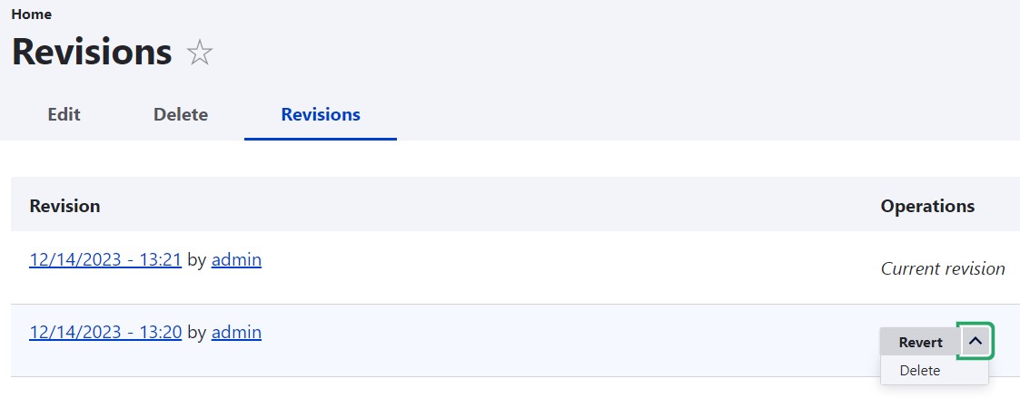Image resolution: width=1020 pixels, height=398 pixels.
Task: Collapse the Revert operations dropdown arrow
Action: tap(975, 342)
